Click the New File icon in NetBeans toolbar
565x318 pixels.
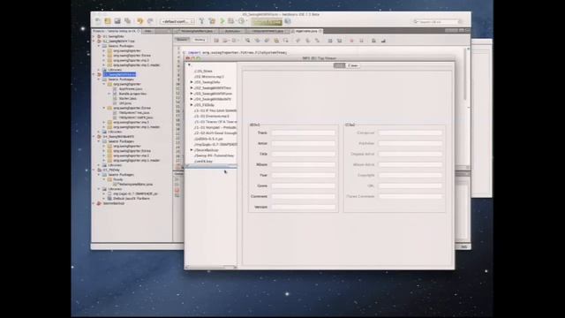[x=98, y=21]
